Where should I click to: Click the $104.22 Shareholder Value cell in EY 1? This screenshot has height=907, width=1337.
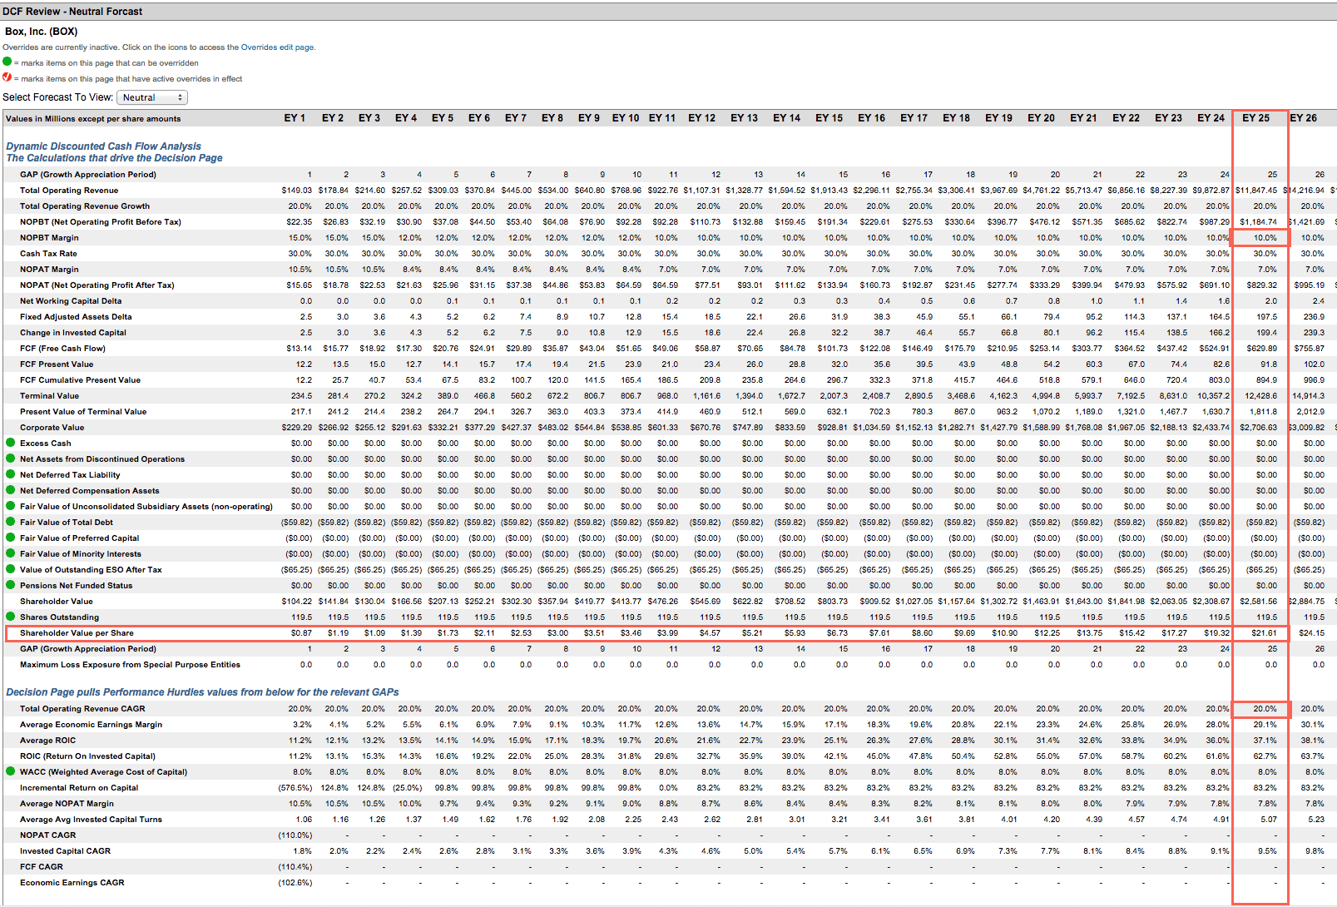297,602
